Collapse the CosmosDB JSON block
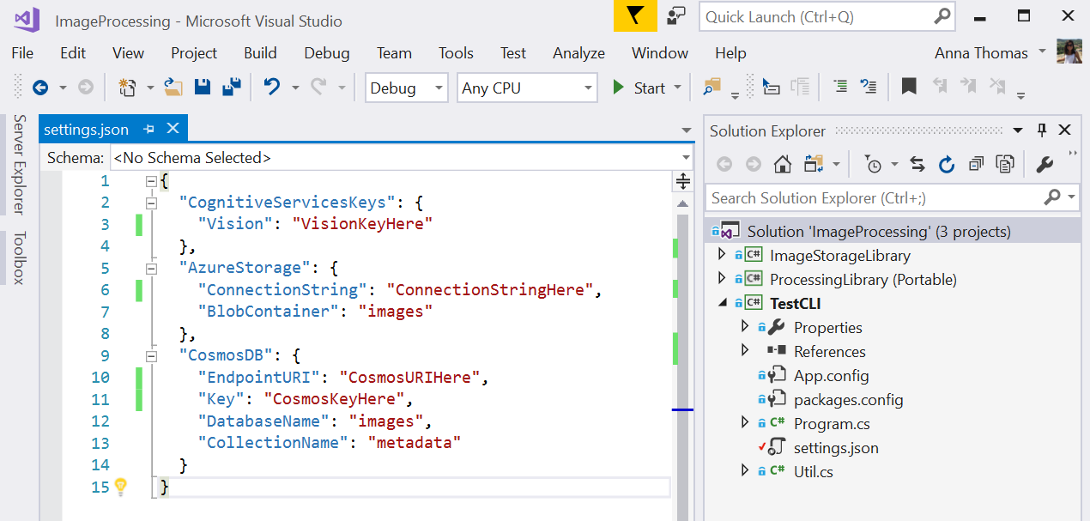Screen dimensions: 1090x521 152,355
